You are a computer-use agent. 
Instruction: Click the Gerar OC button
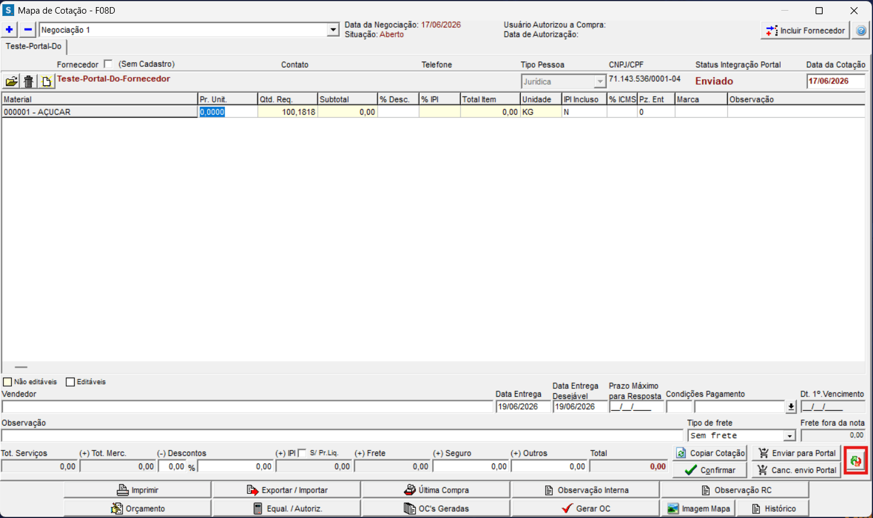point(585,509)
